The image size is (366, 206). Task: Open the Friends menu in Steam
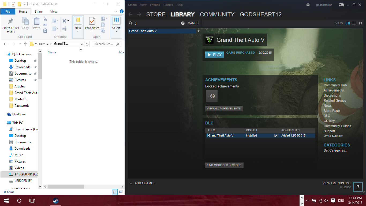coord(155,5)
